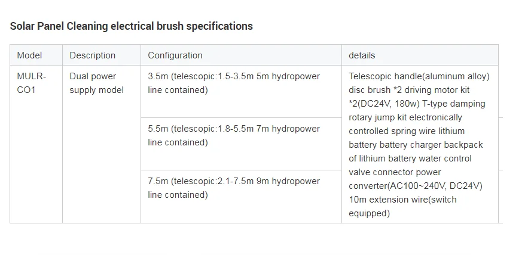Click the Configuration column header
The height and width of the screenshot is (255, 531).
click(x=241, y=55)
